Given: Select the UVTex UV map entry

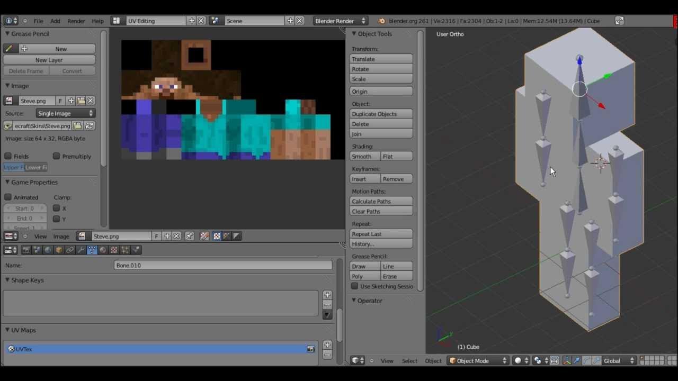Looking at the screenshot, I should coord(160,349).
